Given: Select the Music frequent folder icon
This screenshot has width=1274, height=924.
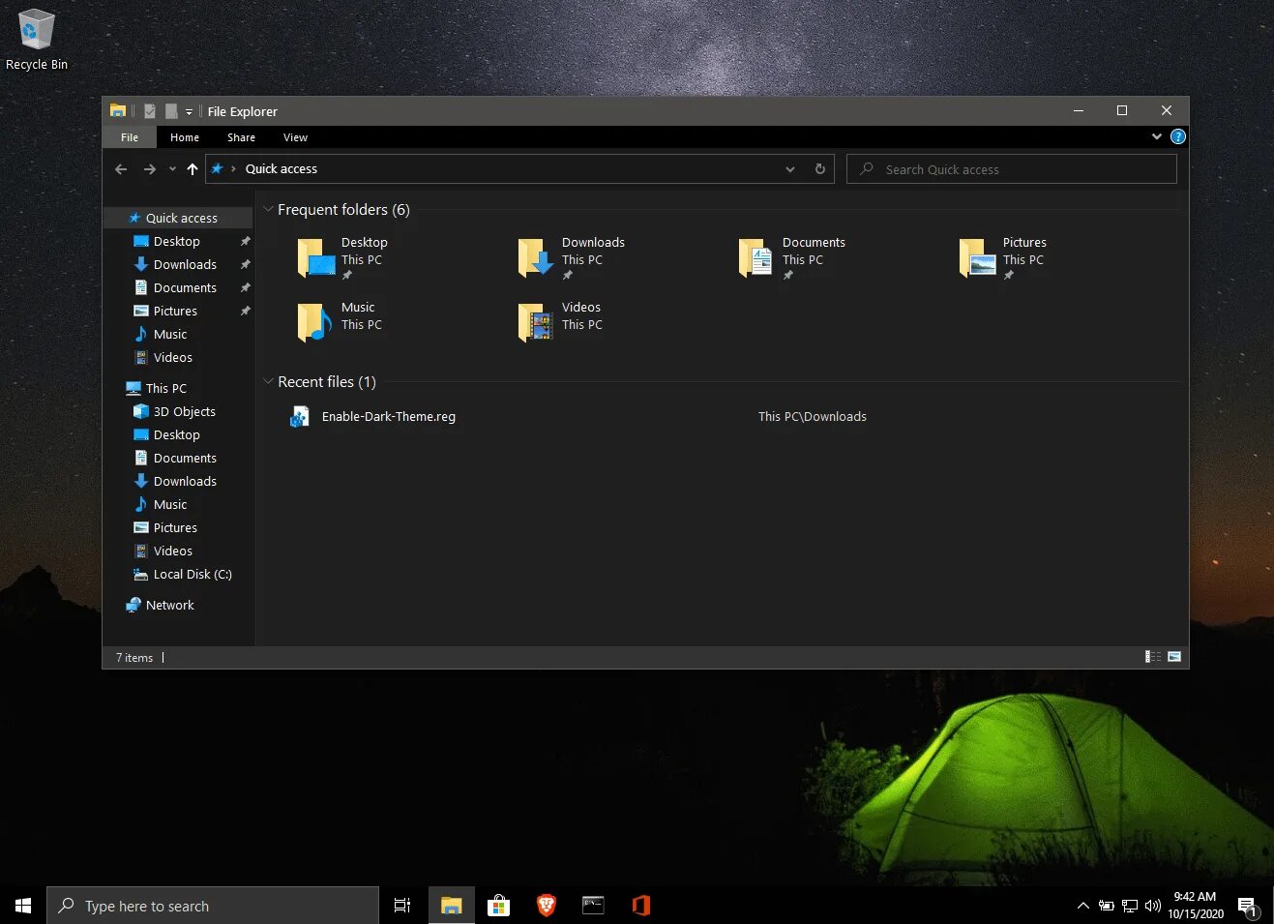Looking at the screenshot, I should pos(315,322).
